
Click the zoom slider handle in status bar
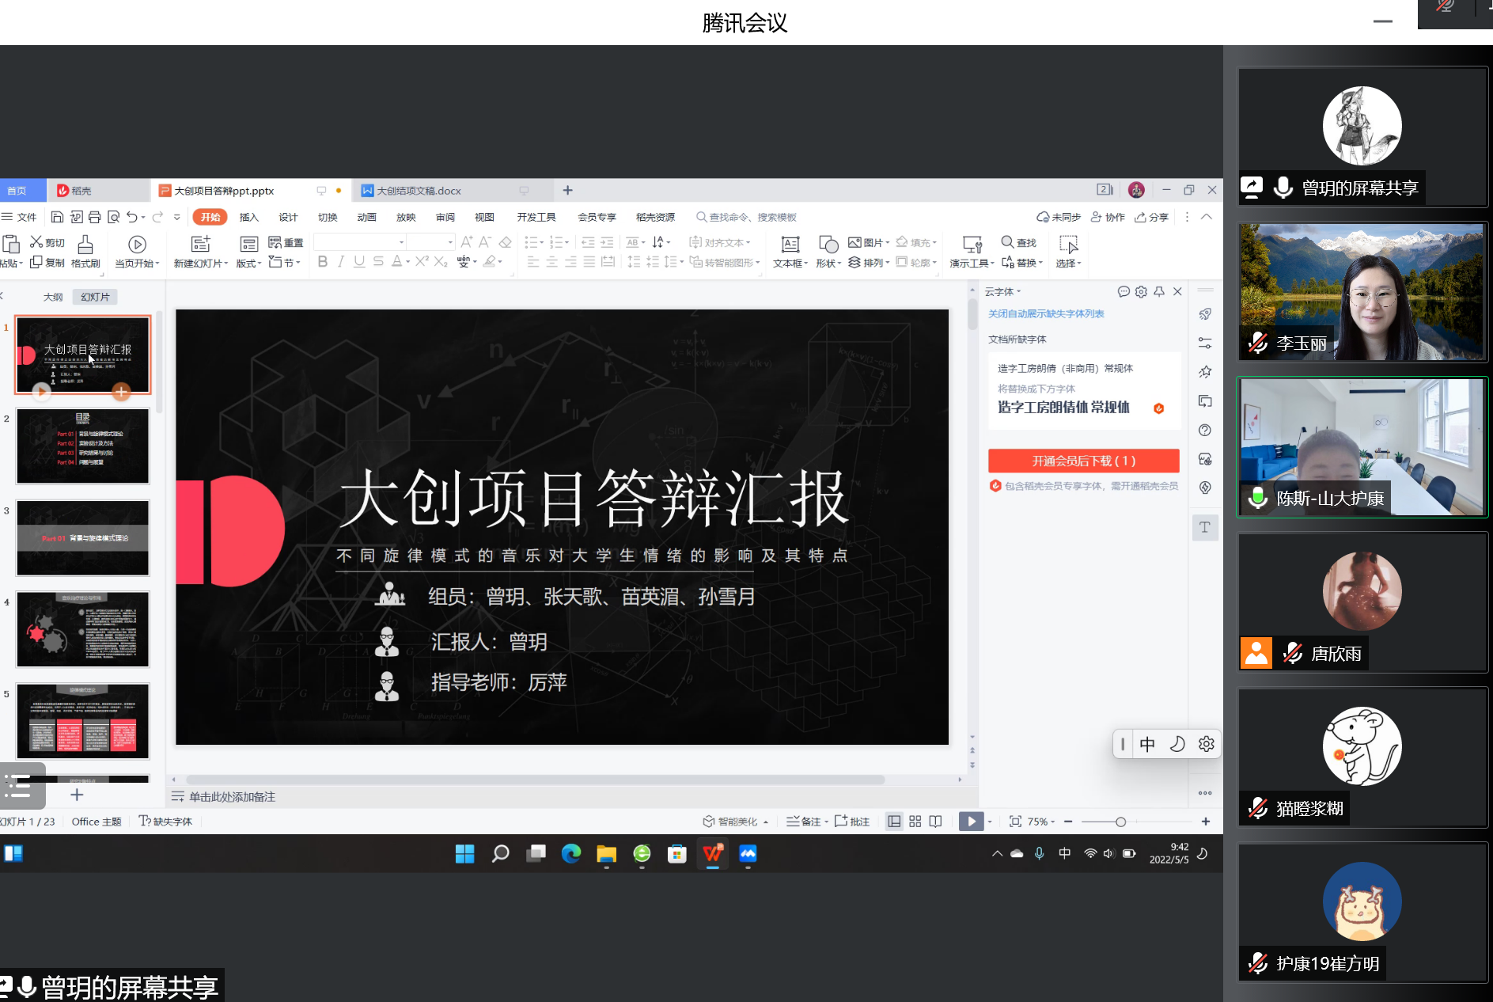[1120, 822]
